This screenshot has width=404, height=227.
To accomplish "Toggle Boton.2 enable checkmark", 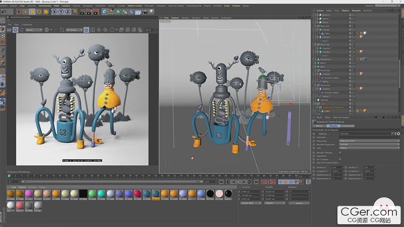I will [x=354, y=15].
